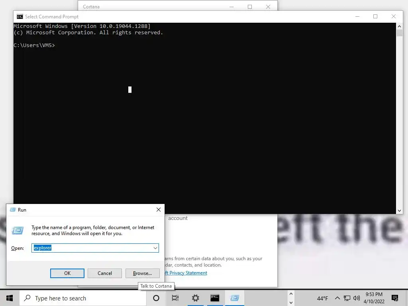This screenshot has height=306, width=408.
Task: Open the network tray icon
Action: pyautogui.click(x=347, y=298)
